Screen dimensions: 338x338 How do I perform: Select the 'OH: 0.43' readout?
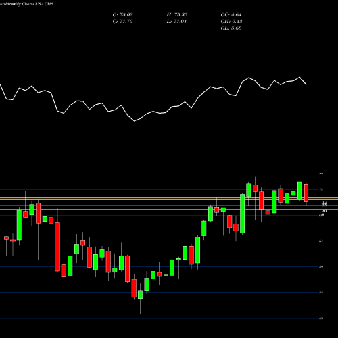click(x=231, y=22)
